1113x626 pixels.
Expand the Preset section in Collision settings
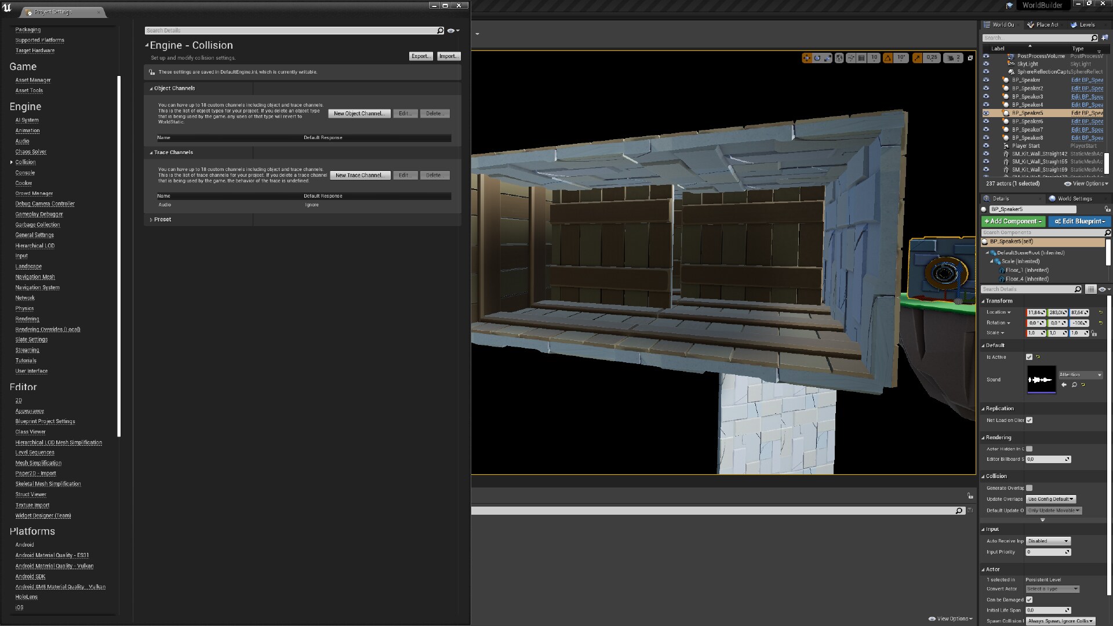click(x=151, y=219)
